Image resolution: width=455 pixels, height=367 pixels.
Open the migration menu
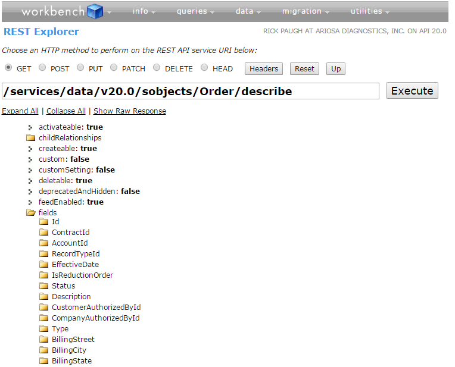click(306, 11)
